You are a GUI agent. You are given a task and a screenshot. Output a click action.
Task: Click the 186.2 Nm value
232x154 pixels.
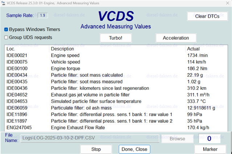click(x=197, y=69)
